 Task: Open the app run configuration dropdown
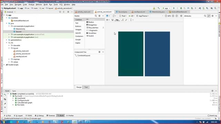tap(166, 8)
